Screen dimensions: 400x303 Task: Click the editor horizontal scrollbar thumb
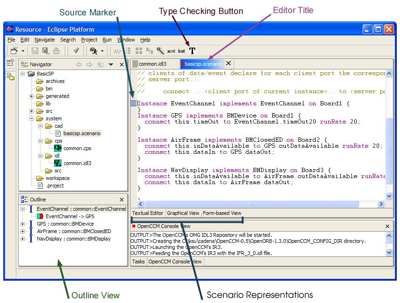[x=252, y=204]
